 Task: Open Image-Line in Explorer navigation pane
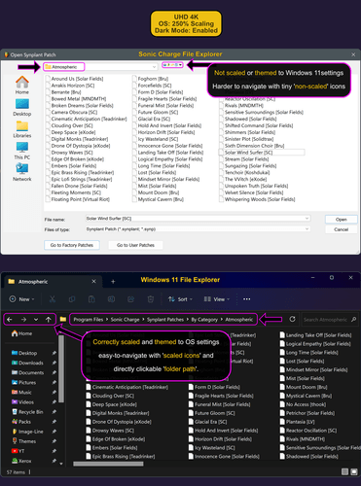click(27, 432)
